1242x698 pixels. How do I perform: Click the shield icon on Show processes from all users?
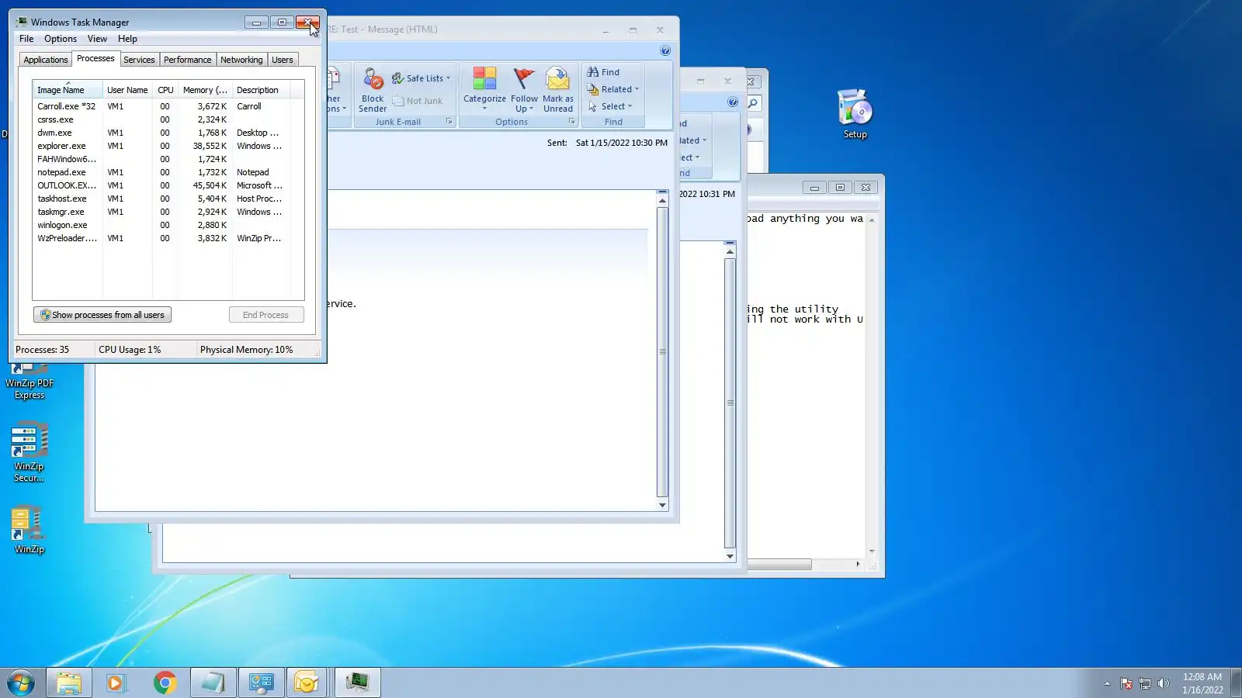(x=46, y=315)
